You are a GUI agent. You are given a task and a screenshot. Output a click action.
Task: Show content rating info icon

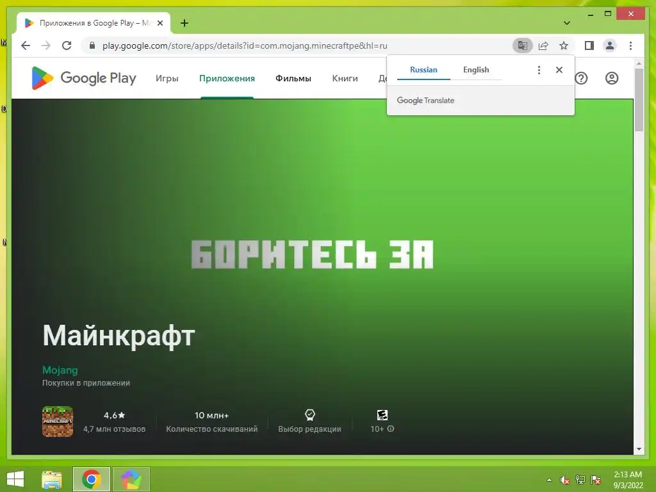point(390,429)
